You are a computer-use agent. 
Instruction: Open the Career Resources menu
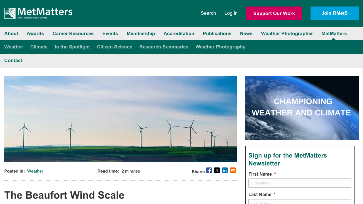[x=73, y=33]
